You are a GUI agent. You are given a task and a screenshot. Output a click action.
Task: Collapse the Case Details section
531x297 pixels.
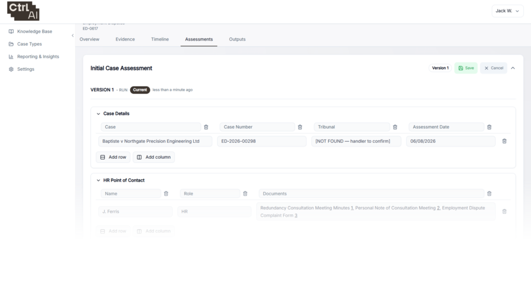[x=98, y=114]
